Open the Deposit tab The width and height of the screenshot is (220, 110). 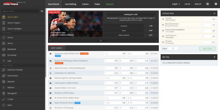click(110, 4)
